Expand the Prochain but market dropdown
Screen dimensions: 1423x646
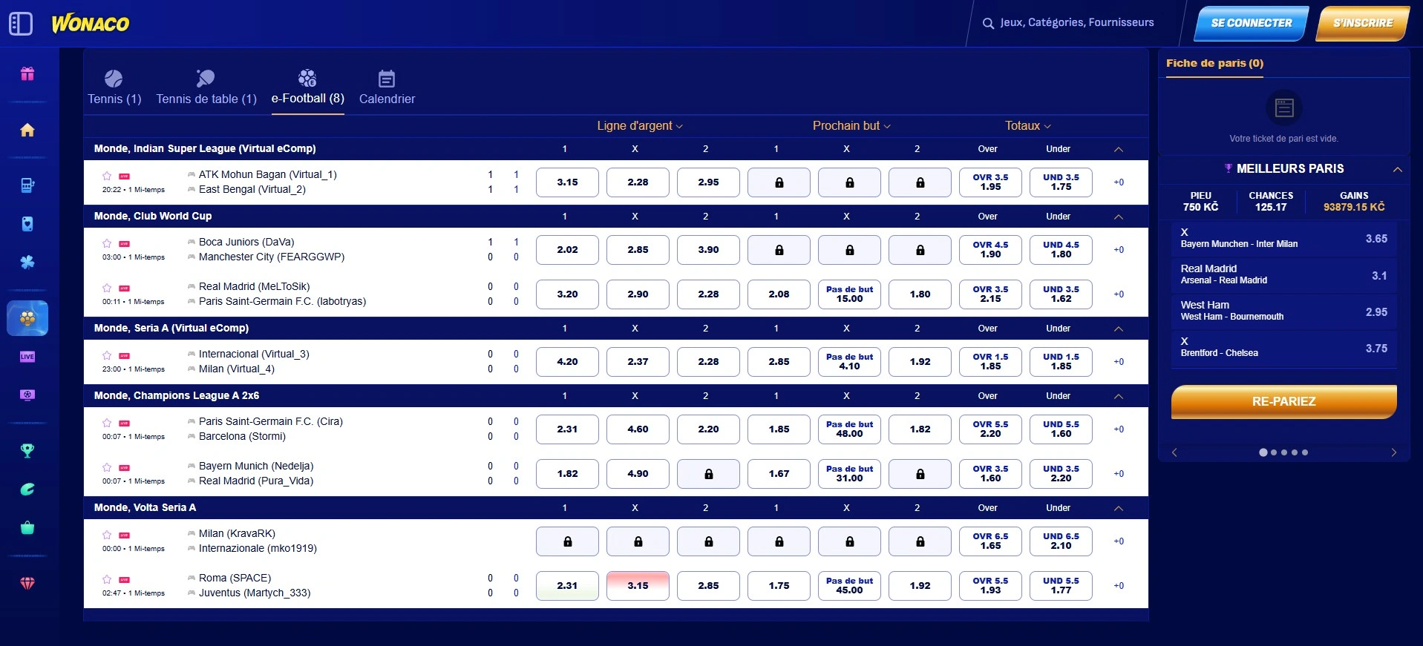coord(851,126)
